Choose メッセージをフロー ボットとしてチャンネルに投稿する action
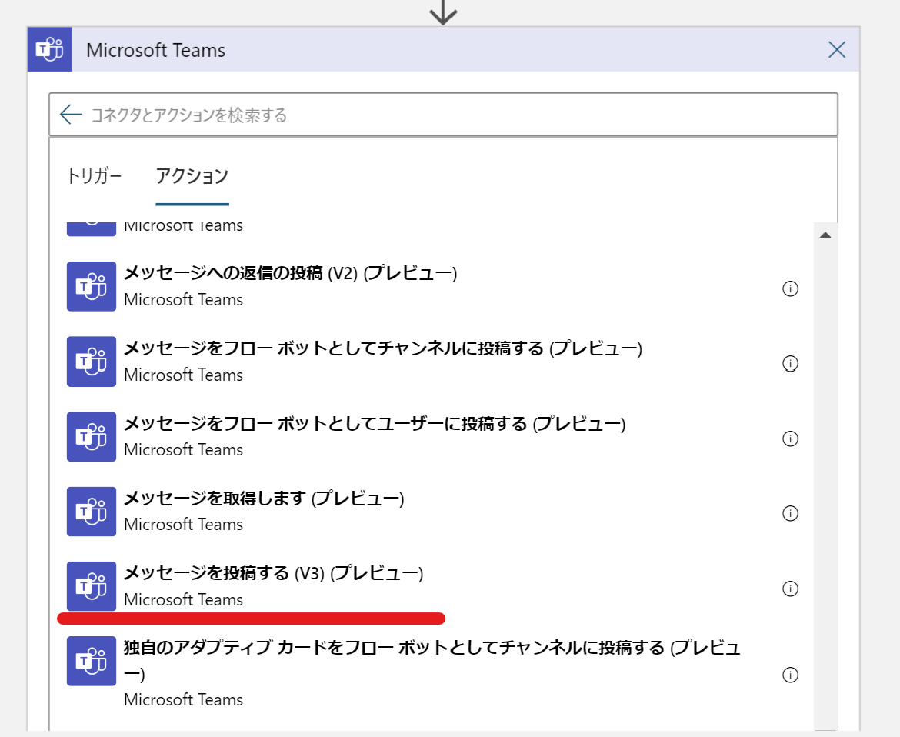The height and width of the screenshot is (737, 900). 383,348
